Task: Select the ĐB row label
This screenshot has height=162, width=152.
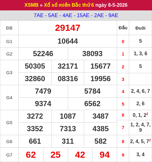Action: pyautogui.click(x=9, y=28)
